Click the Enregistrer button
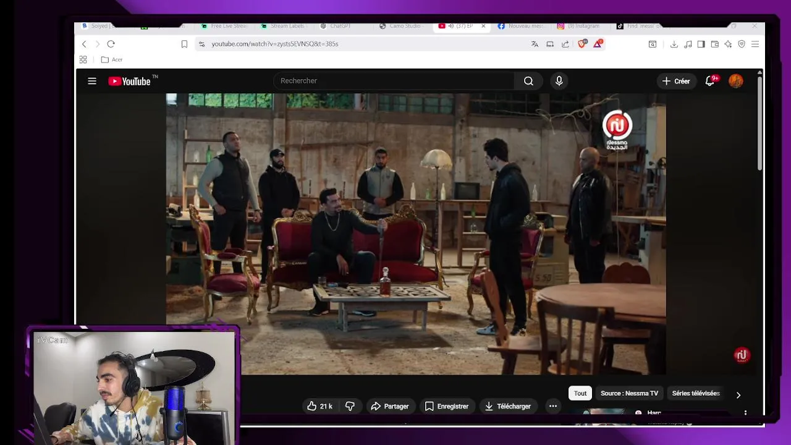Viewport: 791px width, 445px height. tap(447, 406)
